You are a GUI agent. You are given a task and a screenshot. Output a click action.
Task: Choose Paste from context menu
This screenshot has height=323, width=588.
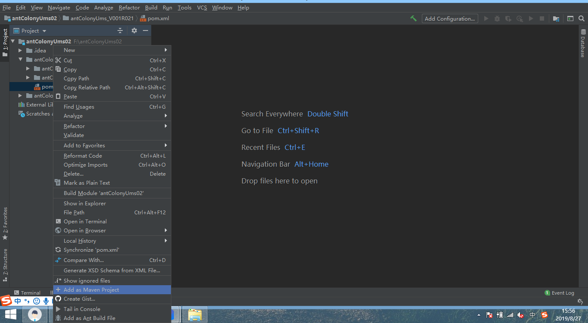[112, 97]
